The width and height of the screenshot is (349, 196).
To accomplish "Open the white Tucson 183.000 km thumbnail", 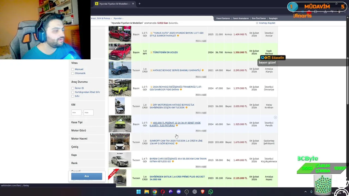I will tap(120, 142).
